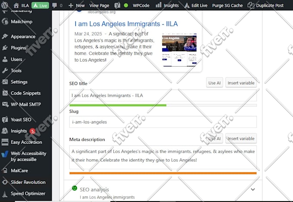Click the Insights bar chart icon in admin bar
The image size is (293, 202).
pos(159,5)
